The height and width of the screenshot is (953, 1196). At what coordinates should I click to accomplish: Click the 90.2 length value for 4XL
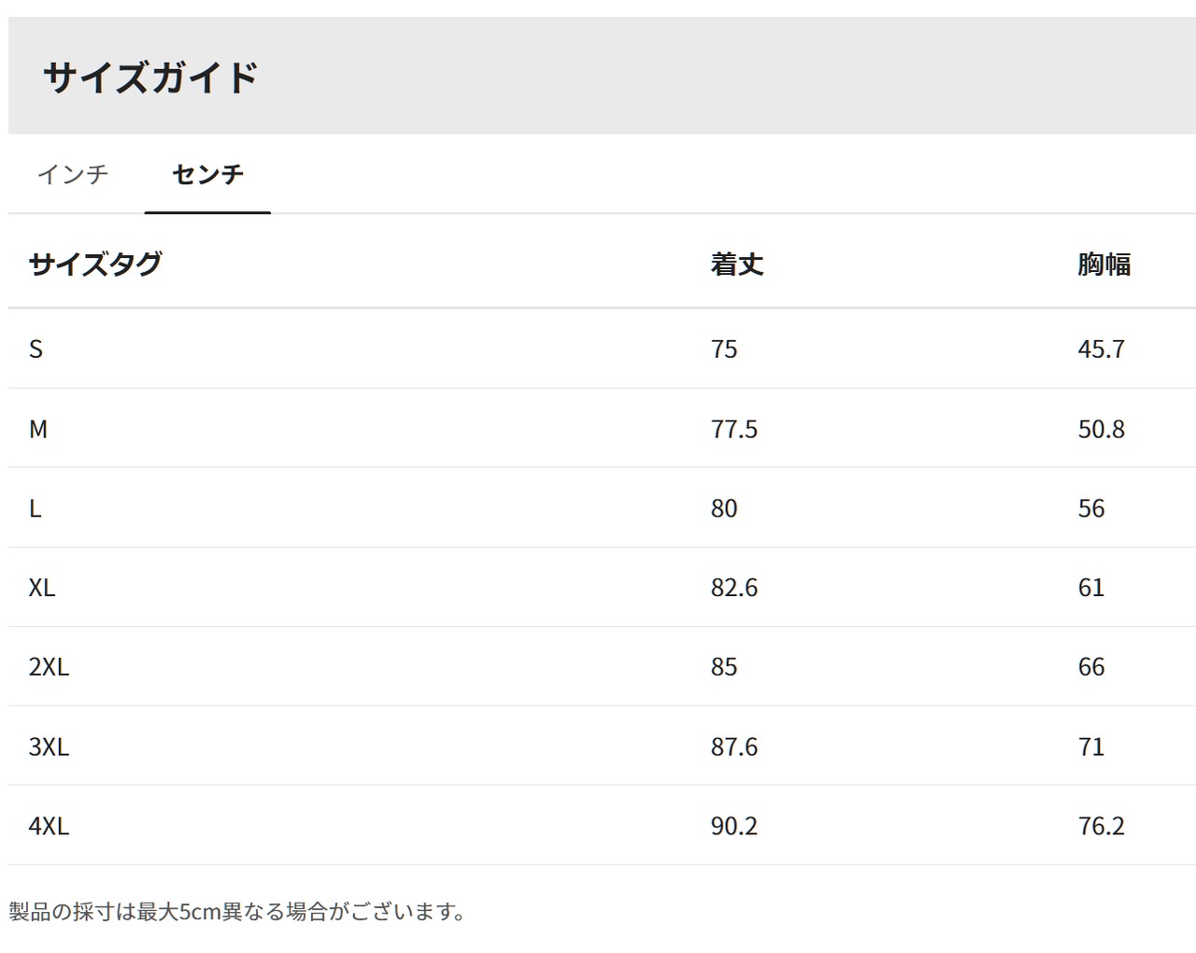coord(733,827)
